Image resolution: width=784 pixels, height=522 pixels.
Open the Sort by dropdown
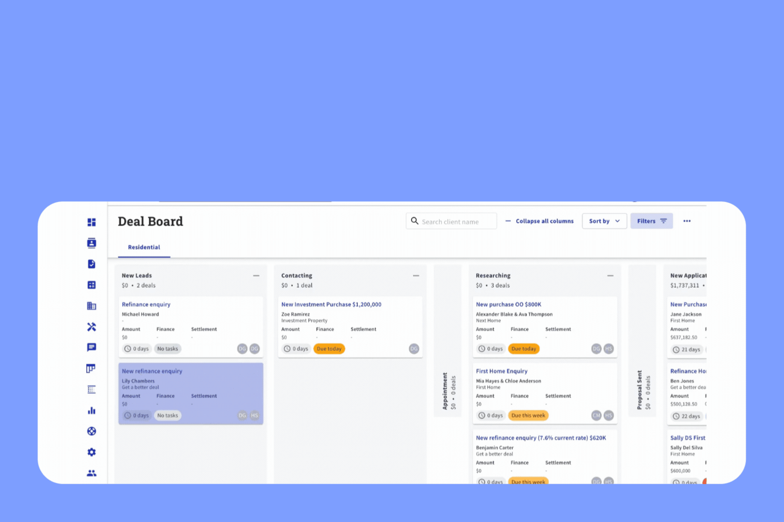(x=604, y=221)
